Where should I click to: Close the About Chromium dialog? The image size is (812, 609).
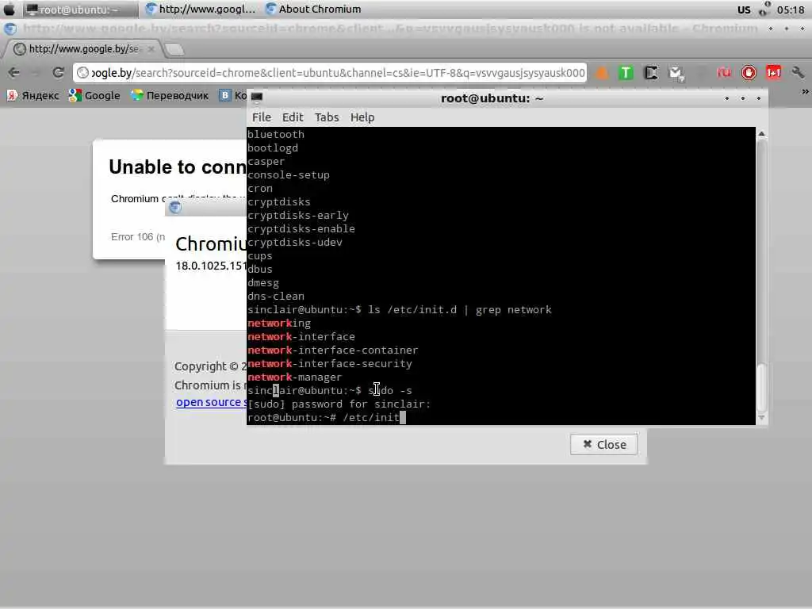coord(603,444)
